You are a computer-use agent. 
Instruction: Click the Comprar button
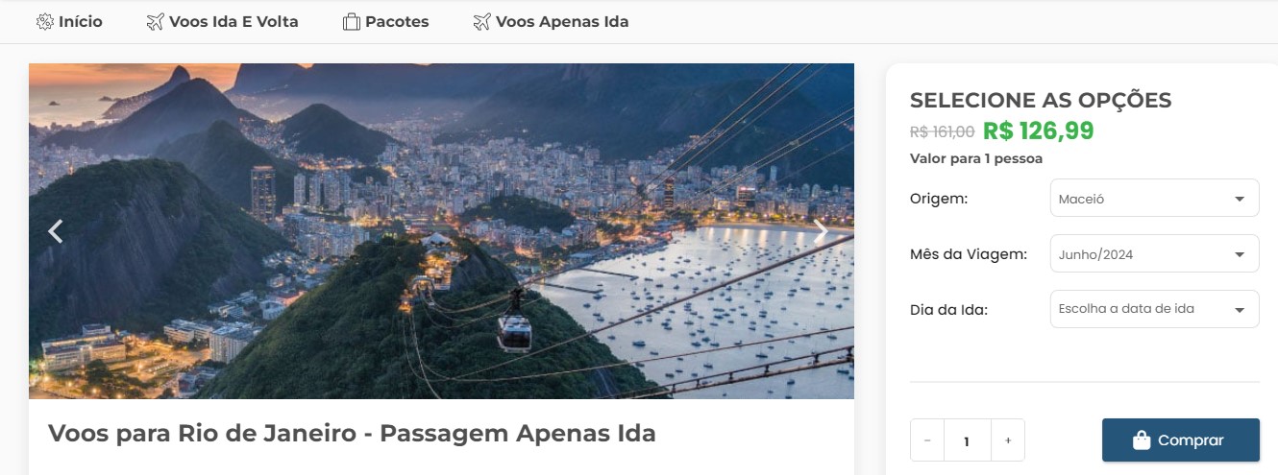tap(1180, 440)
